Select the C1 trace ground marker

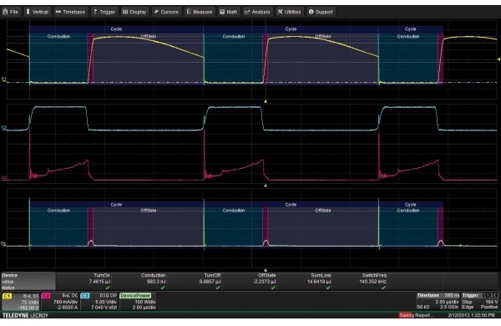4,79
